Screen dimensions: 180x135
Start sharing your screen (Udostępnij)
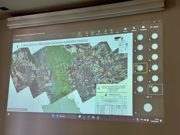[143, 28]
